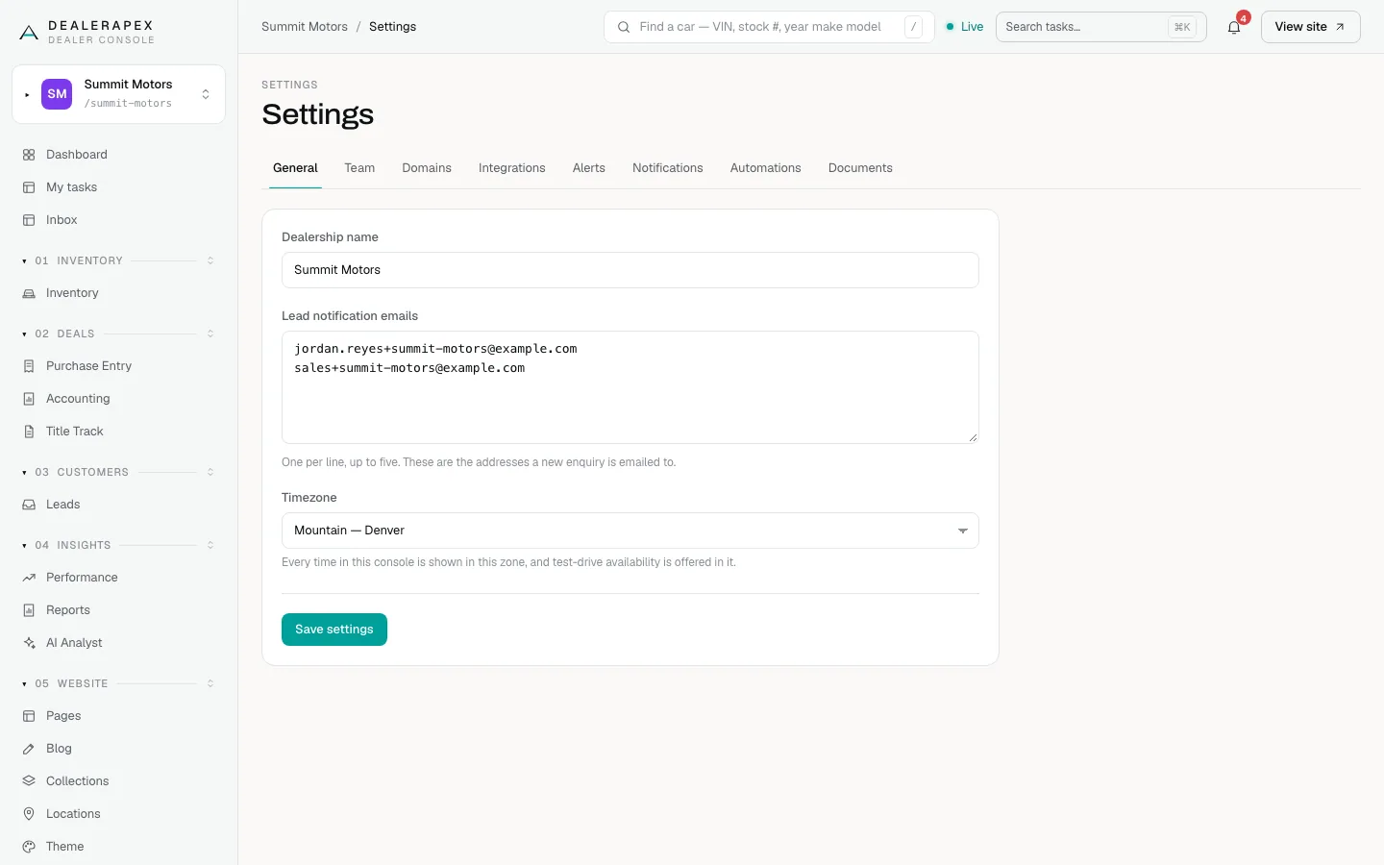Collapse the 03 Customers section

pos(118,472)
